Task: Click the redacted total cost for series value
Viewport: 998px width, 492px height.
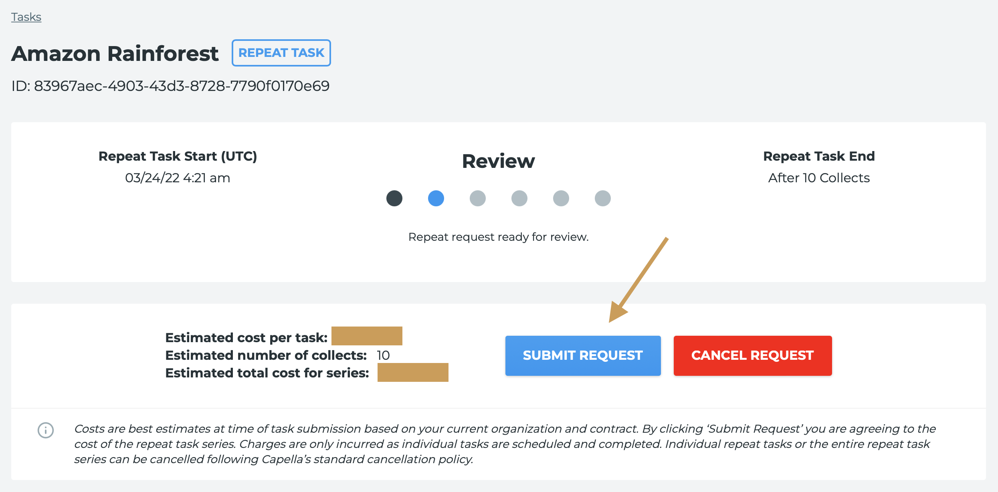Action: tap(413, 373)
